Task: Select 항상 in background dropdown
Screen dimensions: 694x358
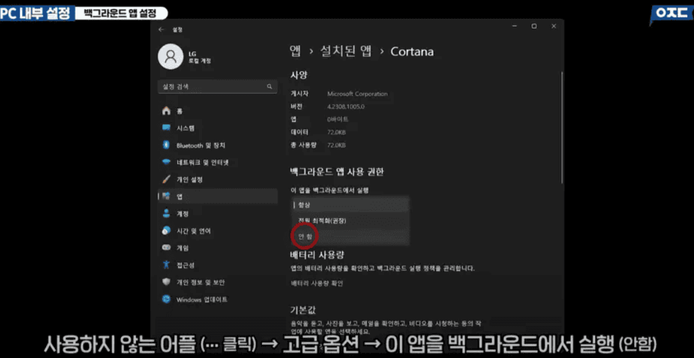Action: tap(349, 204)
